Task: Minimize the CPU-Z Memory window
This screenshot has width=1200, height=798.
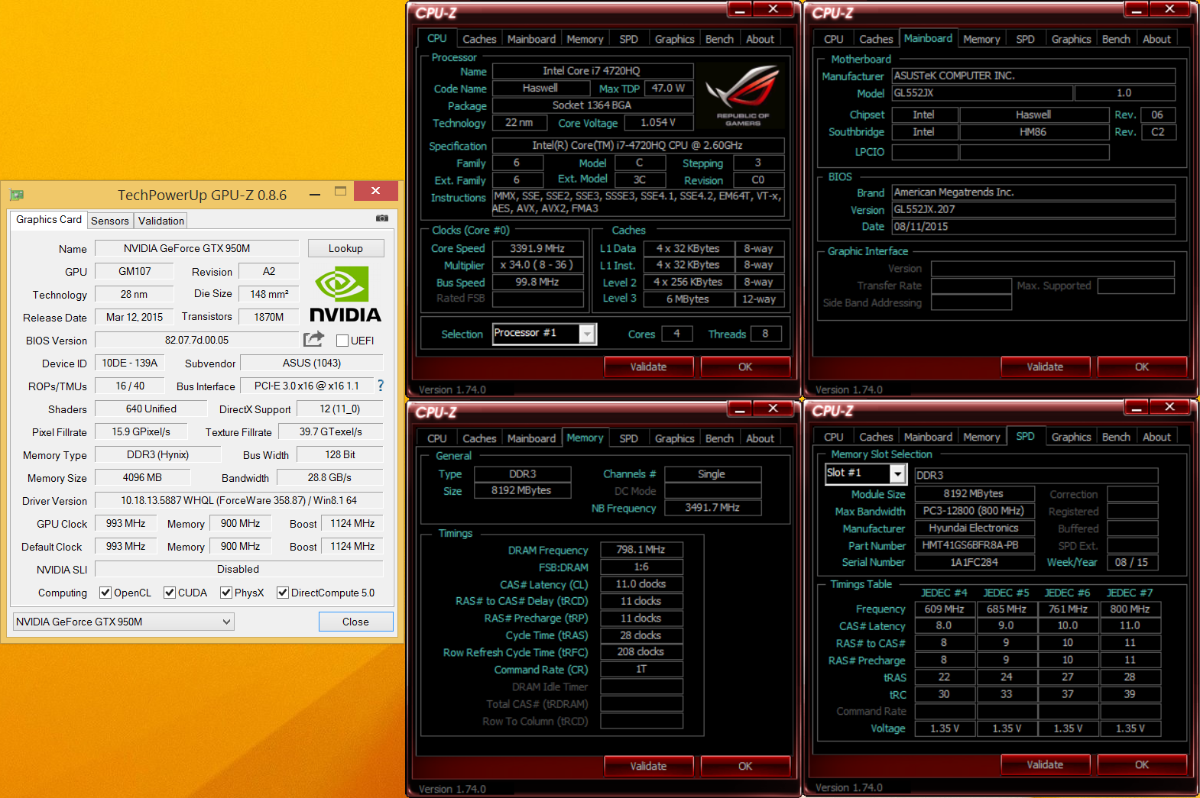Action: click(740, 409)
